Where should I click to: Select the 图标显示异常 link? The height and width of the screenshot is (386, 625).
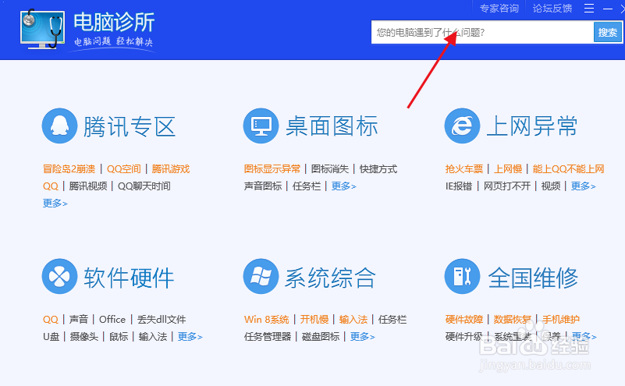coord(272,169)
